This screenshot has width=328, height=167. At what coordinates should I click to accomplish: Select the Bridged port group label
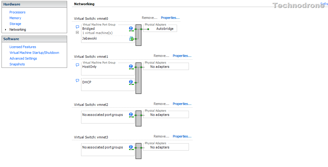click(88, 29)
